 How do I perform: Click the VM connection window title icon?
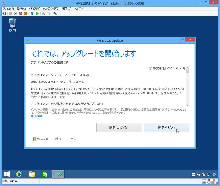pos(4,3)
